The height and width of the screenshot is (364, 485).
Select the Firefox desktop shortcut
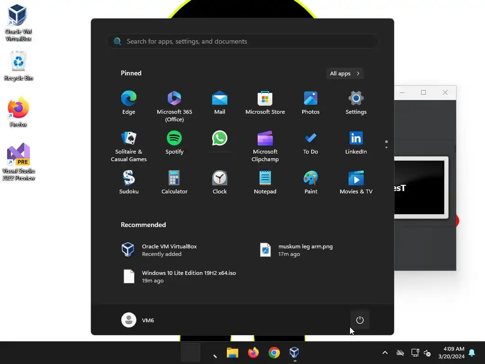(x=18, y=112)
